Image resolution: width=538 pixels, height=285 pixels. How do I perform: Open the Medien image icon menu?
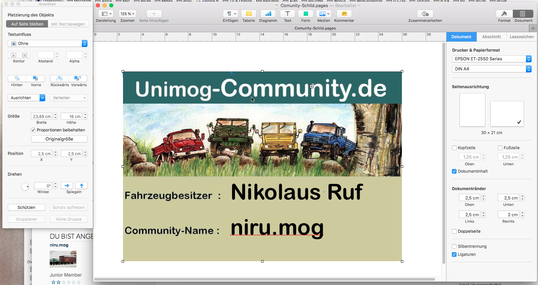click(324, 14)
